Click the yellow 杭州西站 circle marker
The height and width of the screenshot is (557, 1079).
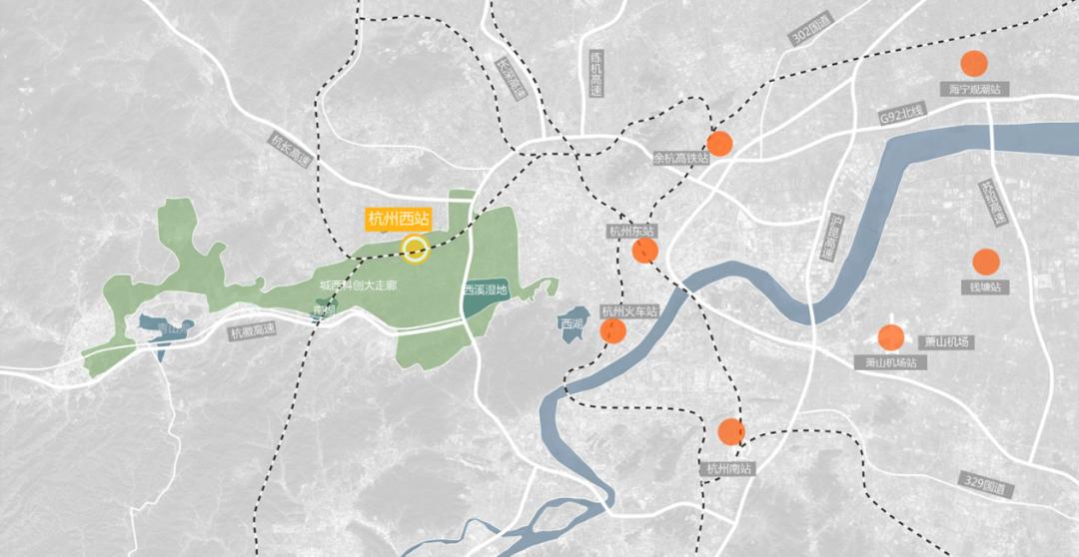[415, 250]
